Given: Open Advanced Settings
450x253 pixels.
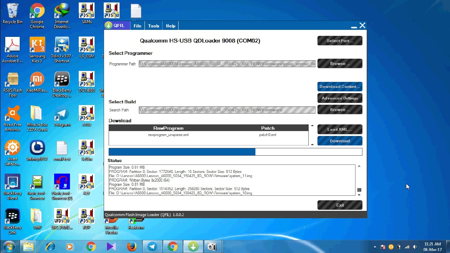Looking at the screenshot, I should pos(340,98).
